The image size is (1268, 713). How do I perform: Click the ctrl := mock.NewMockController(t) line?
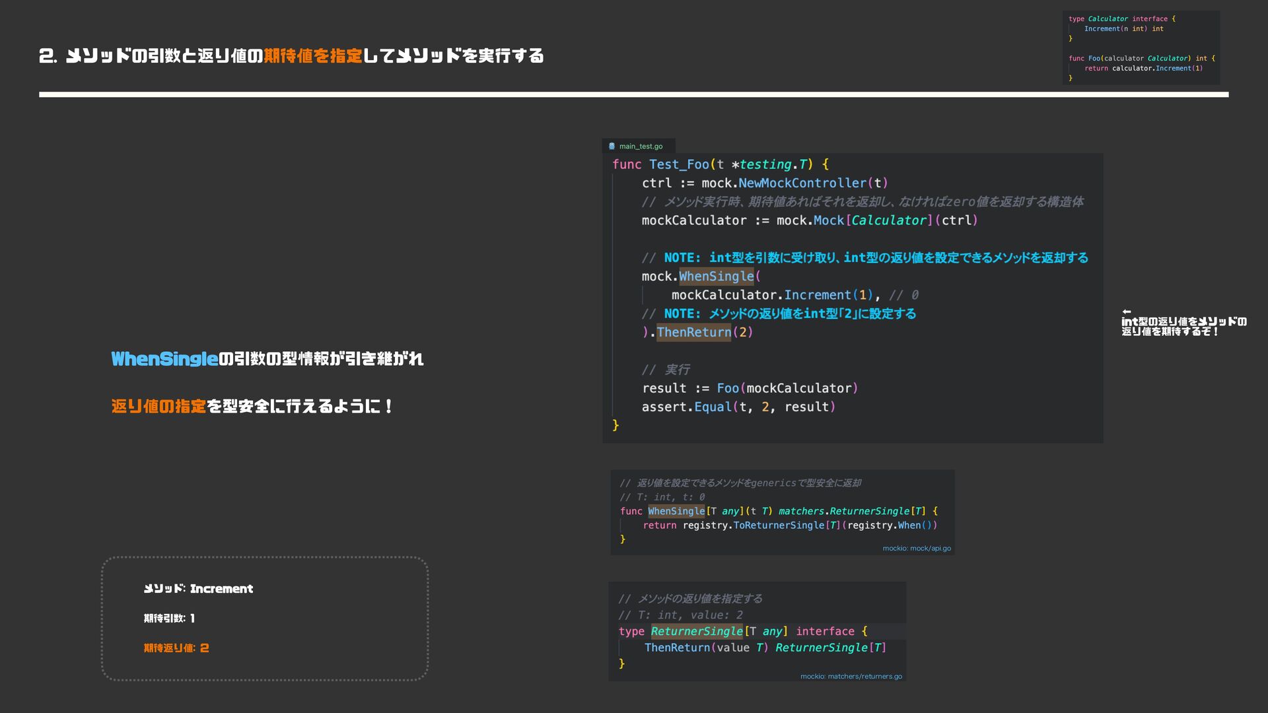tap(765, 183)
